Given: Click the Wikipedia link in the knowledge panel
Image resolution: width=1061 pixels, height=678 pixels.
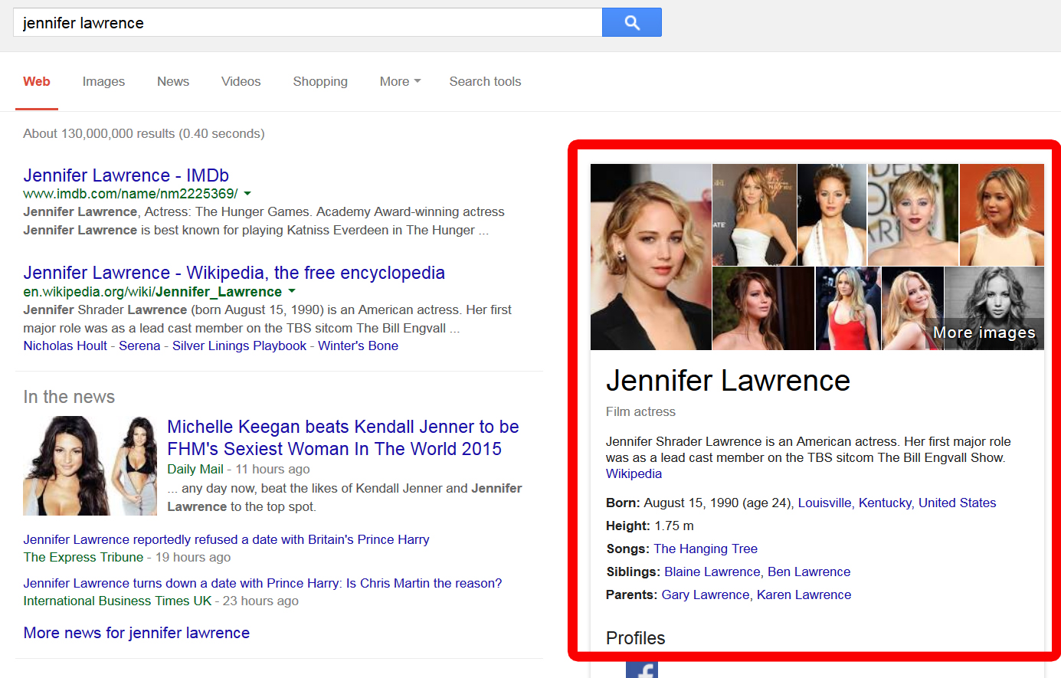Looking at the screenshot, I should [x=634, y=473].
